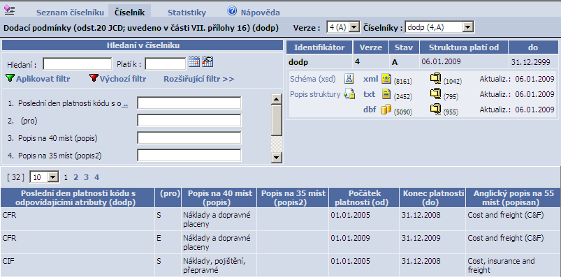The height and width of the screenshot is (277, 561).
Task: Click the ellipsis link after Poslední den platnosti
Action: (125, 103)
